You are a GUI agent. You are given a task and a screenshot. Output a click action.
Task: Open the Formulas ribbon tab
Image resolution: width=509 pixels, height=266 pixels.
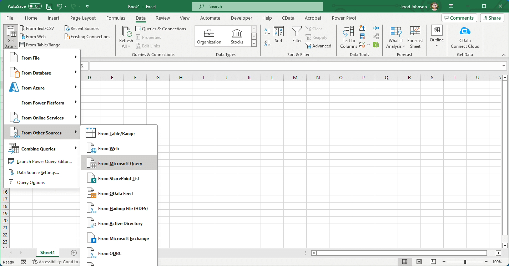point(116,18)
